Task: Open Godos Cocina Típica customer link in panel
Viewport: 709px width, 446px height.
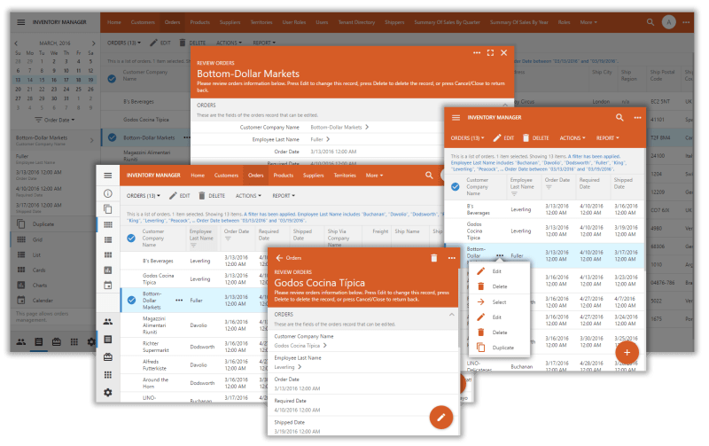Action: [300, 346]
